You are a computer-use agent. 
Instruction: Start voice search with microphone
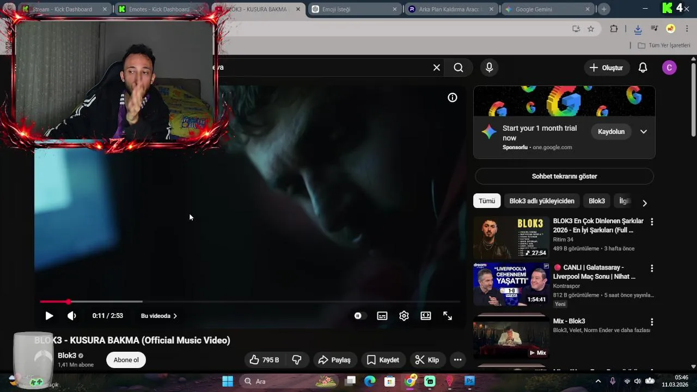coord(489,68)
